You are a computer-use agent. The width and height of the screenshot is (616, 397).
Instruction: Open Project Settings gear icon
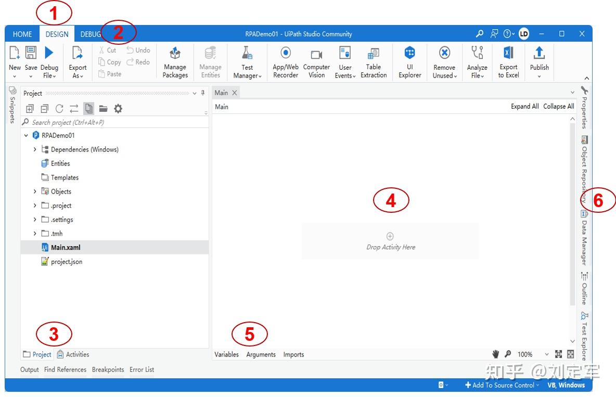[118, 109]
